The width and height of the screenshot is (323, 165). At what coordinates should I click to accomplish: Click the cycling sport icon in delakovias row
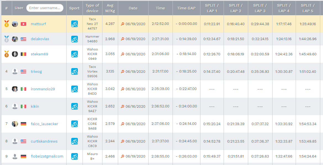74,39
